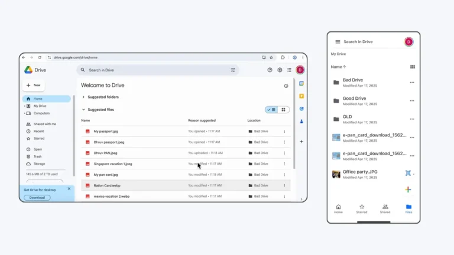Open Google Tasks in the side panel
This screenshot has width=454, height=255.
tap(301, 109)
